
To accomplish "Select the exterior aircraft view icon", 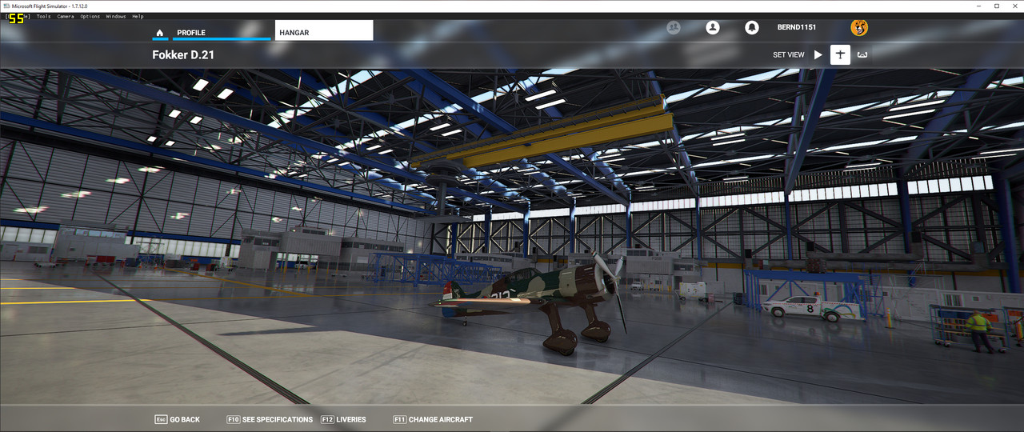I will coord(840,54).
